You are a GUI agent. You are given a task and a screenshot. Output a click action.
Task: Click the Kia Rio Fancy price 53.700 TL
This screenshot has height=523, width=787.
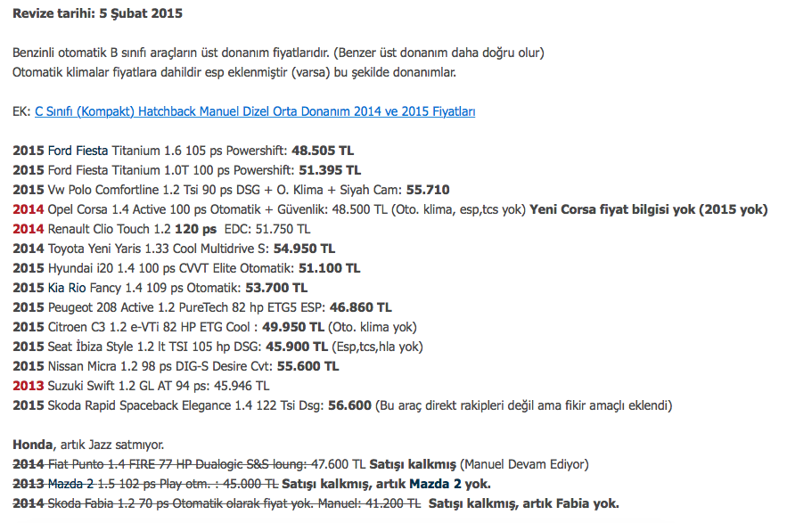point(275,288)
